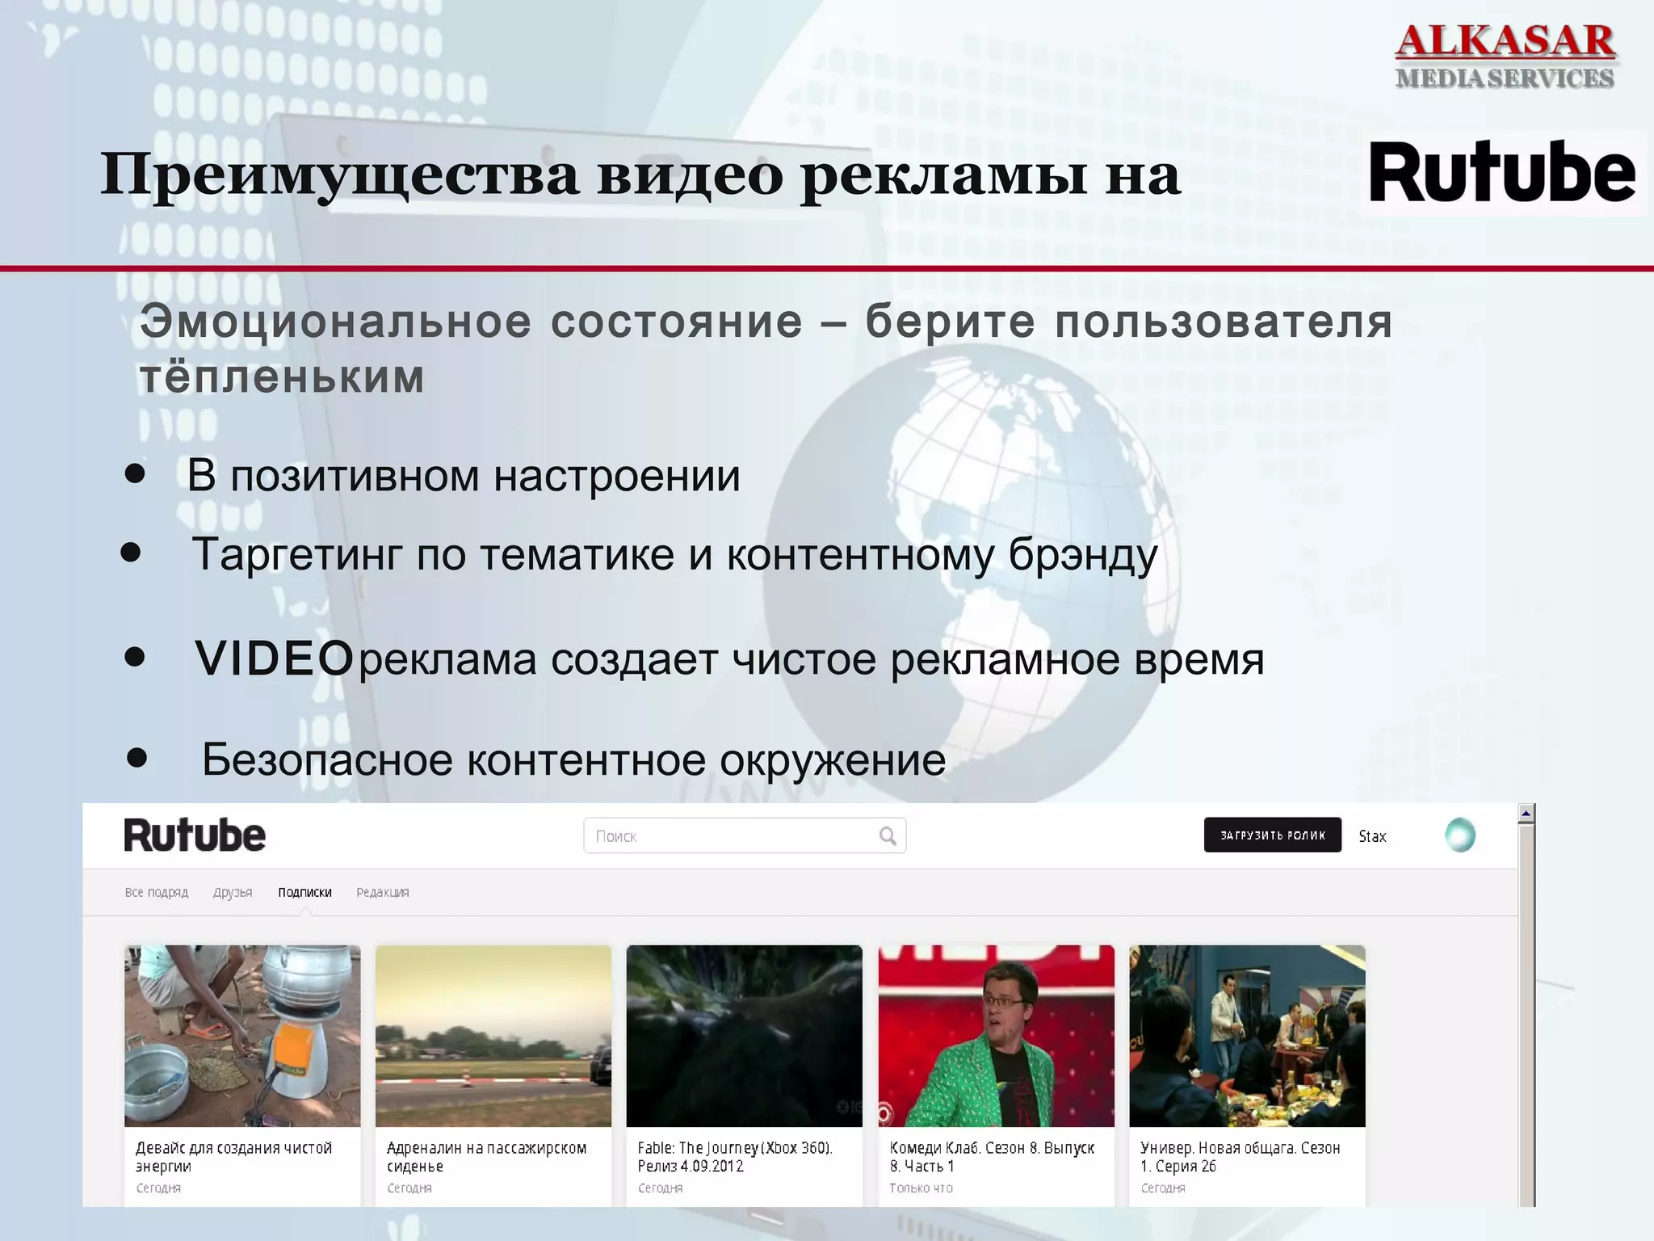
Task: Click title Универ. Новая общага. Сезон 1
Action: click(x=1240, y=1157)
